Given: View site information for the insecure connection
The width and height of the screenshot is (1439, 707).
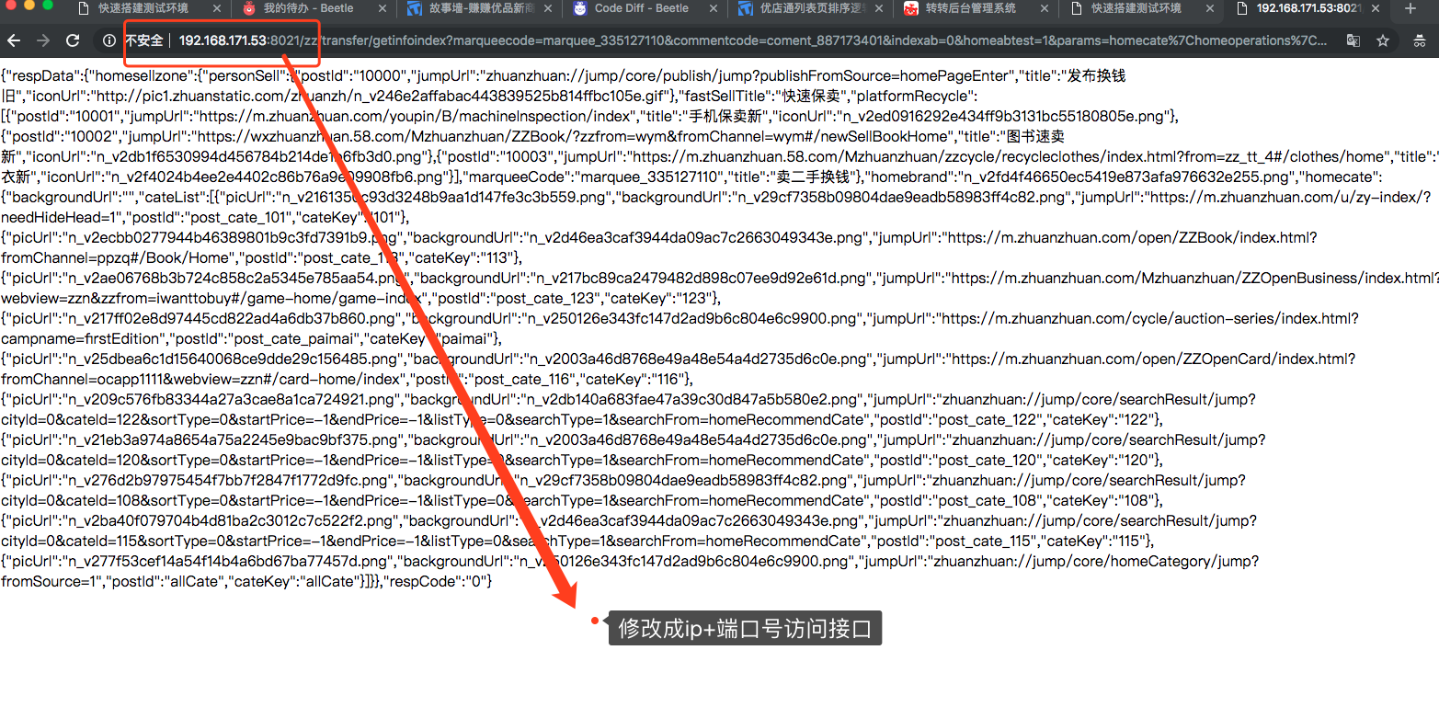Looking at the screenshot, I should click(109, 41).
